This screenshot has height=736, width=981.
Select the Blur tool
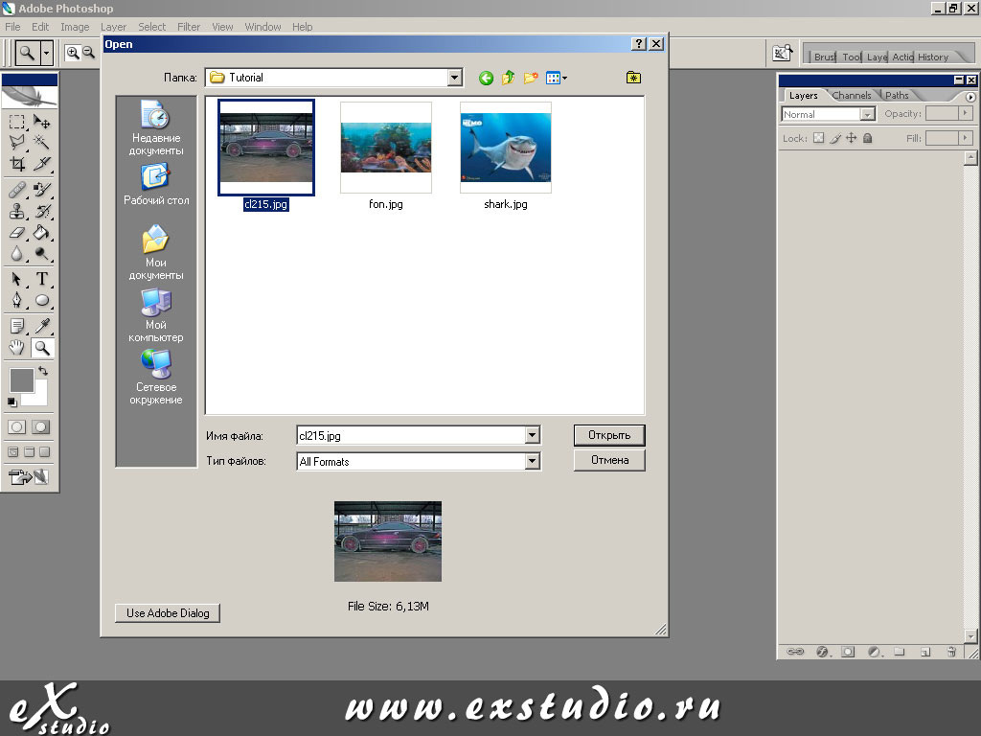click(x=17, y=254)
